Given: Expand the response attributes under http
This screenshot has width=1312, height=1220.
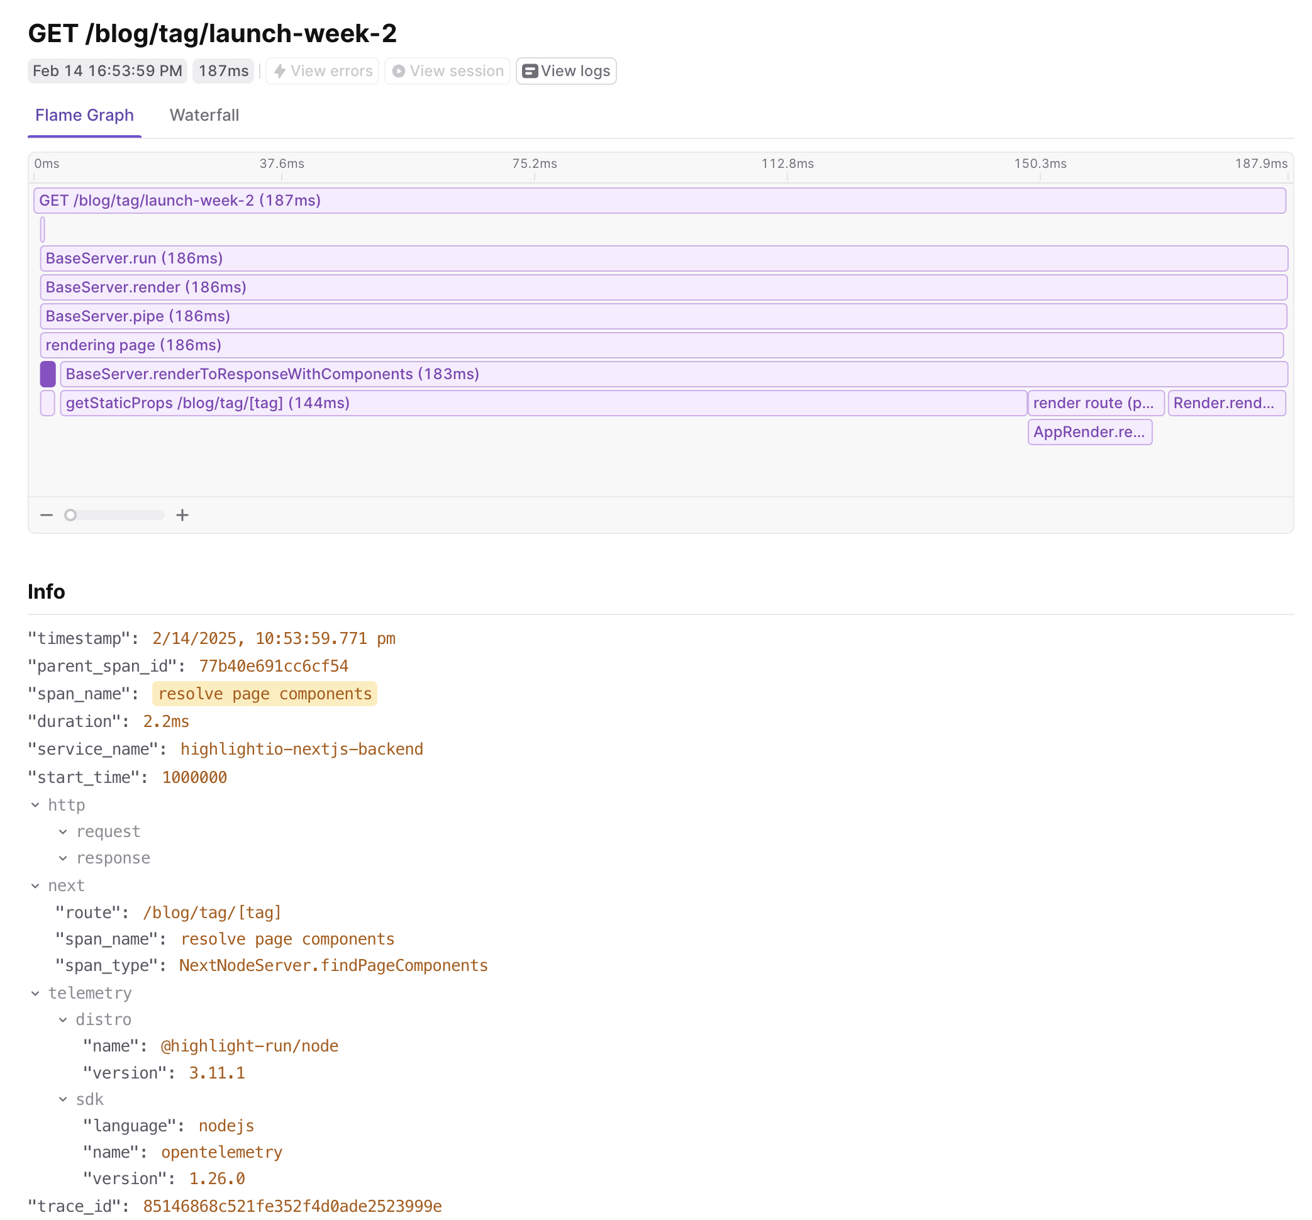Looking at the screenshot, I should pyautogui.click(x=64, y=858).
